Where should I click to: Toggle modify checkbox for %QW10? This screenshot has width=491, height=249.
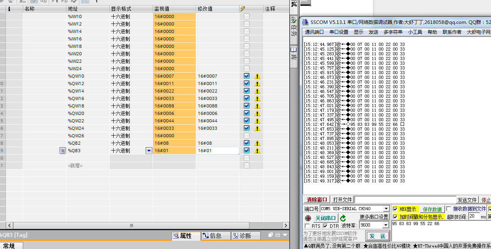coord(246,76)
